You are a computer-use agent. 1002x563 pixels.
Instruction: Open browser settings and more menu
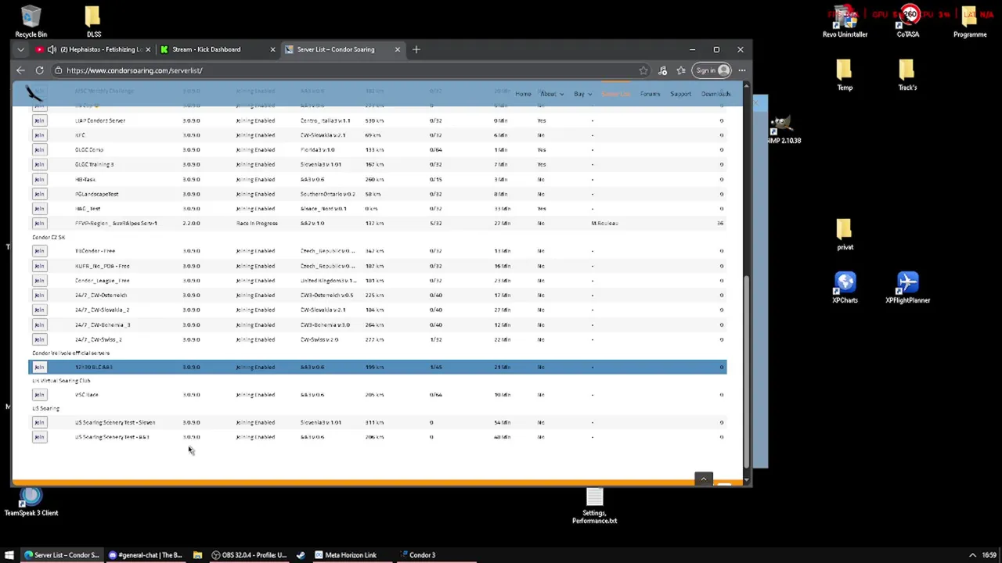pos(741,70)
